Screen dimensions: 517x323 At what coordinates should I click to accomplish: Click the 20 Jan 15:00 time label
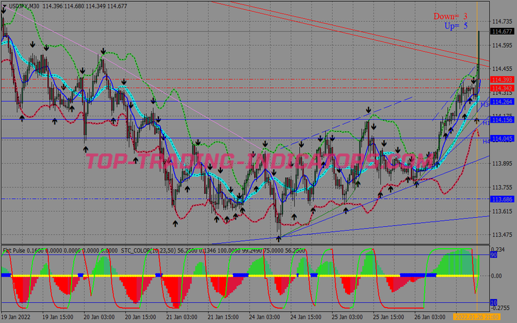point(140,317)
